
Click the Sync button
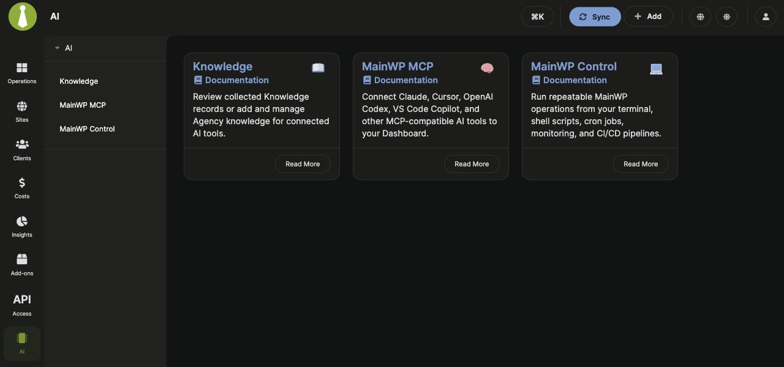coord(595,17)
